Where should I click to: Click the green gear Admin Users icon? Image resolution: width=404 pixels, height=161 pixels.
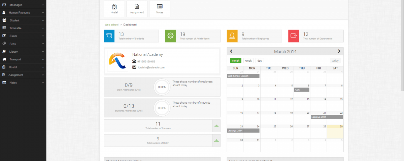point(171,36)
